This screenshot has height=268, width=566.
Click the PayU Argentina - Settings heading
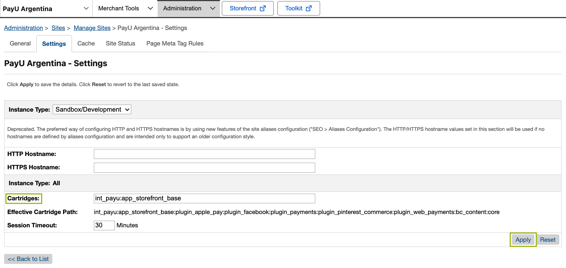[56, 63]
